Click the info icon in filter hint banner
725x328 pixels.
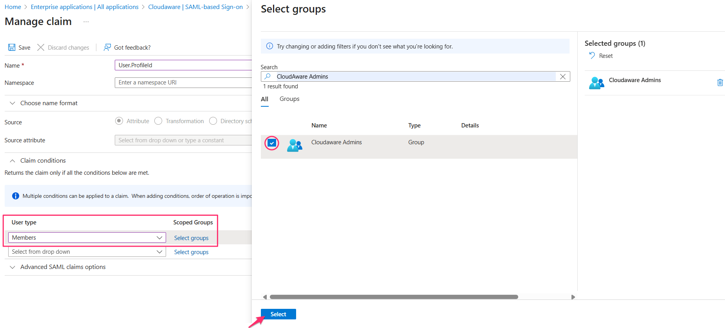point(269,46)
